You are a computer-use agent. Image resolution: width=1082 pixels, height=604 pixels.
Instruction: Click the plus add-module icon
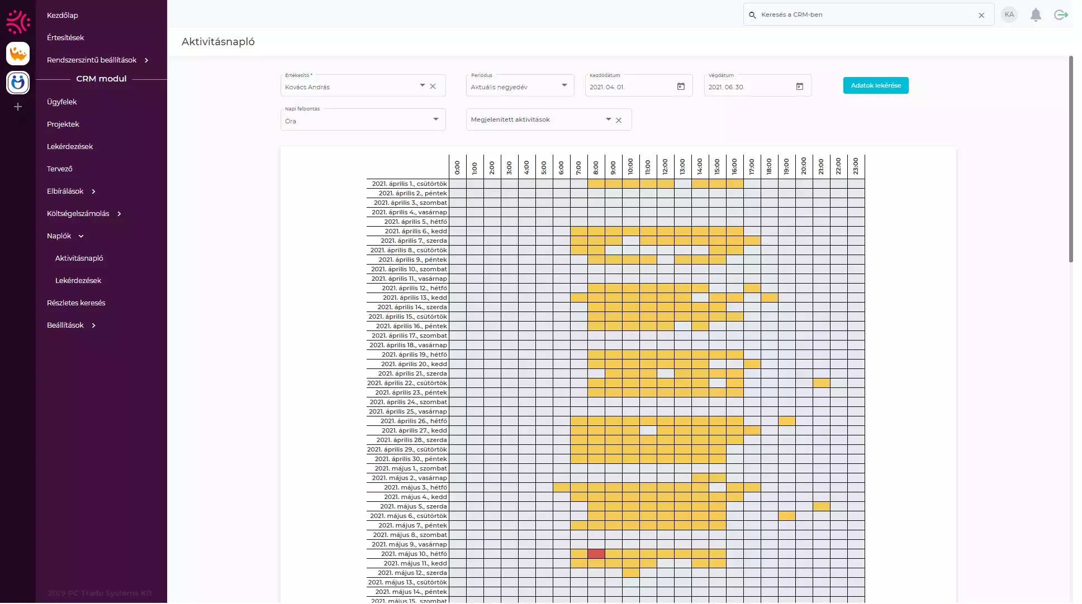click(18, 107)
